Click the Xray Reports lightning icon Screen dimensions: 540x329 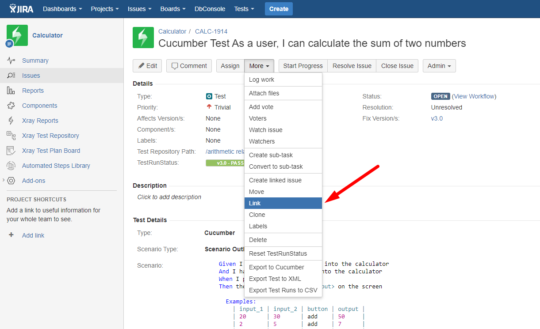pos(11,121)
